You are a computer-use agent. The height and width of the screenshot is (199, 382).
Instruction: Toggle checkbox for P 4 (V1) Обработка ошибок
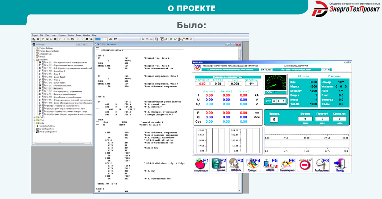click(x=40, y=85)
